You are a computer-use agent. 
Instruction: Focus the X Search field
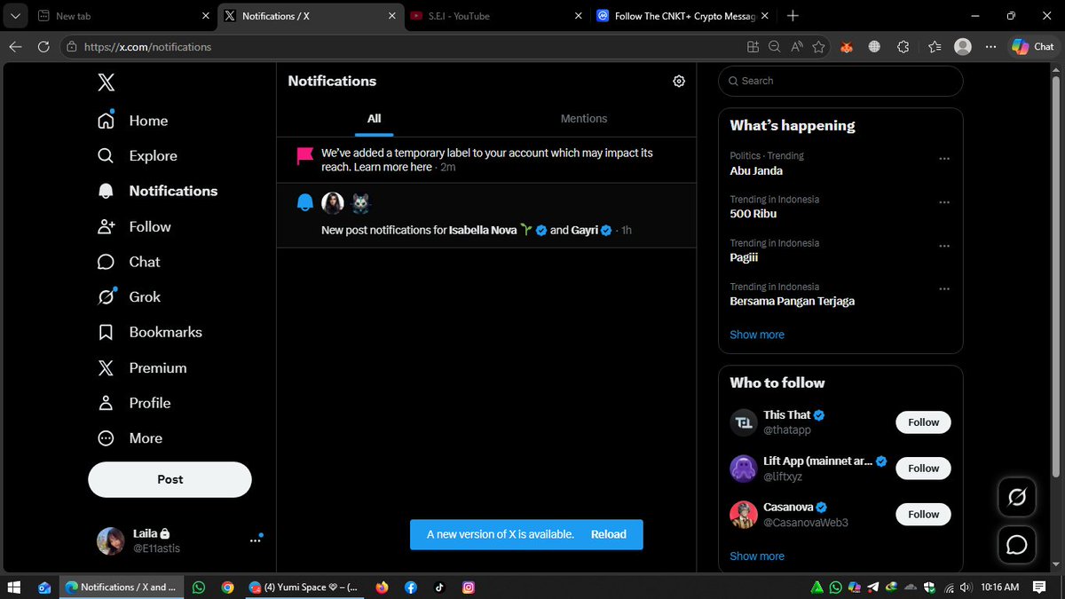point(840,81)
